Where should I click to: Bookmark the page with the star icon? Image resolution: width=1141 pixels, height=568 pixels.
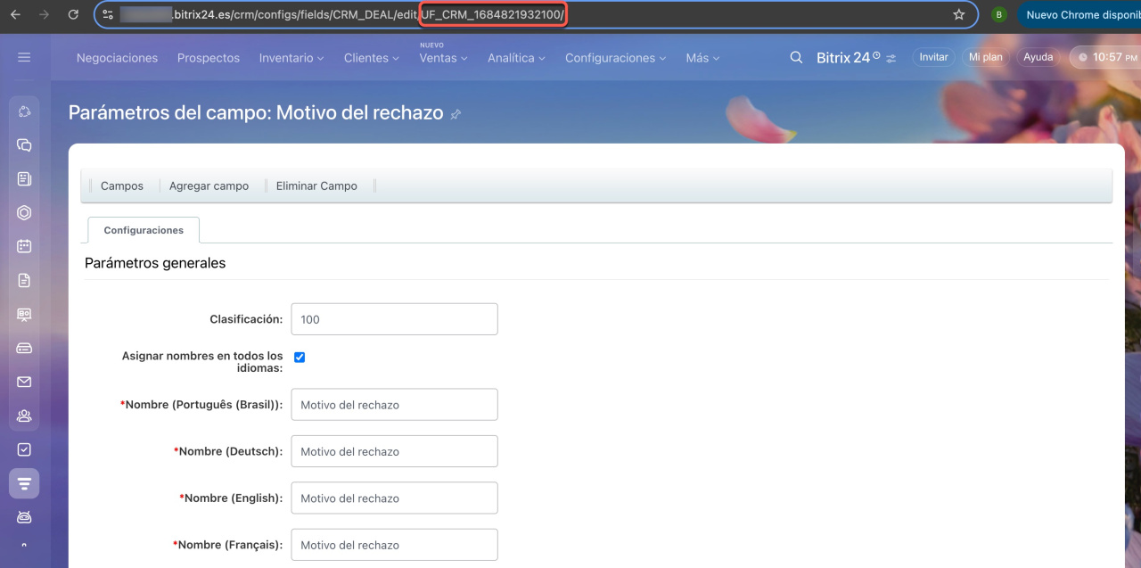(x=959, y=14)
